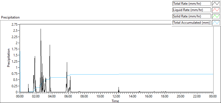221x103 pixels.
Task: Click the 12:00 time axis label
Action: pos(116,97)
